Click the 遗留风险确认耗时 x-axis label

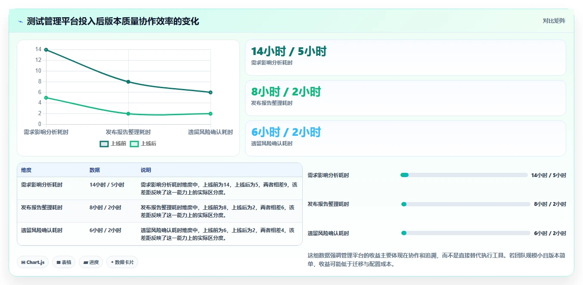point(211,132)
